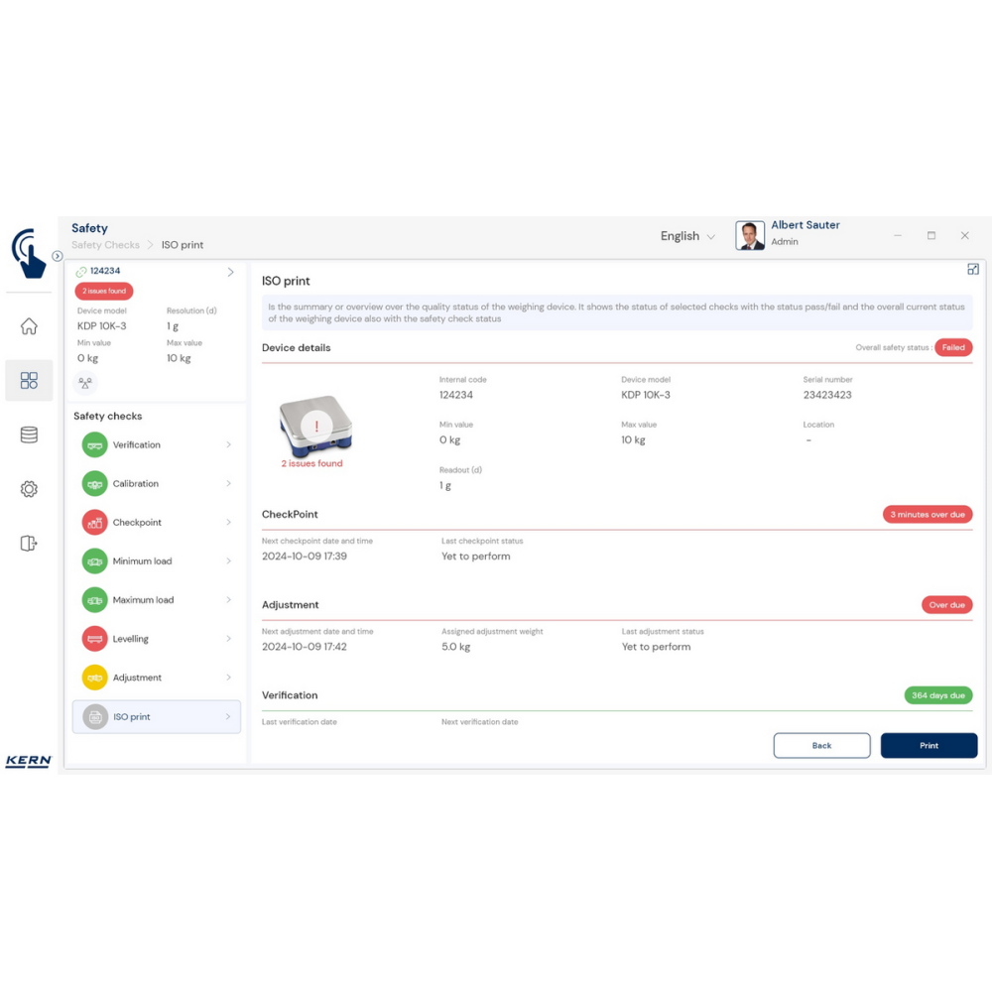Click the balance scale icon under device info
This screenshot has width=992, height=992.
[x=85, y=383]
